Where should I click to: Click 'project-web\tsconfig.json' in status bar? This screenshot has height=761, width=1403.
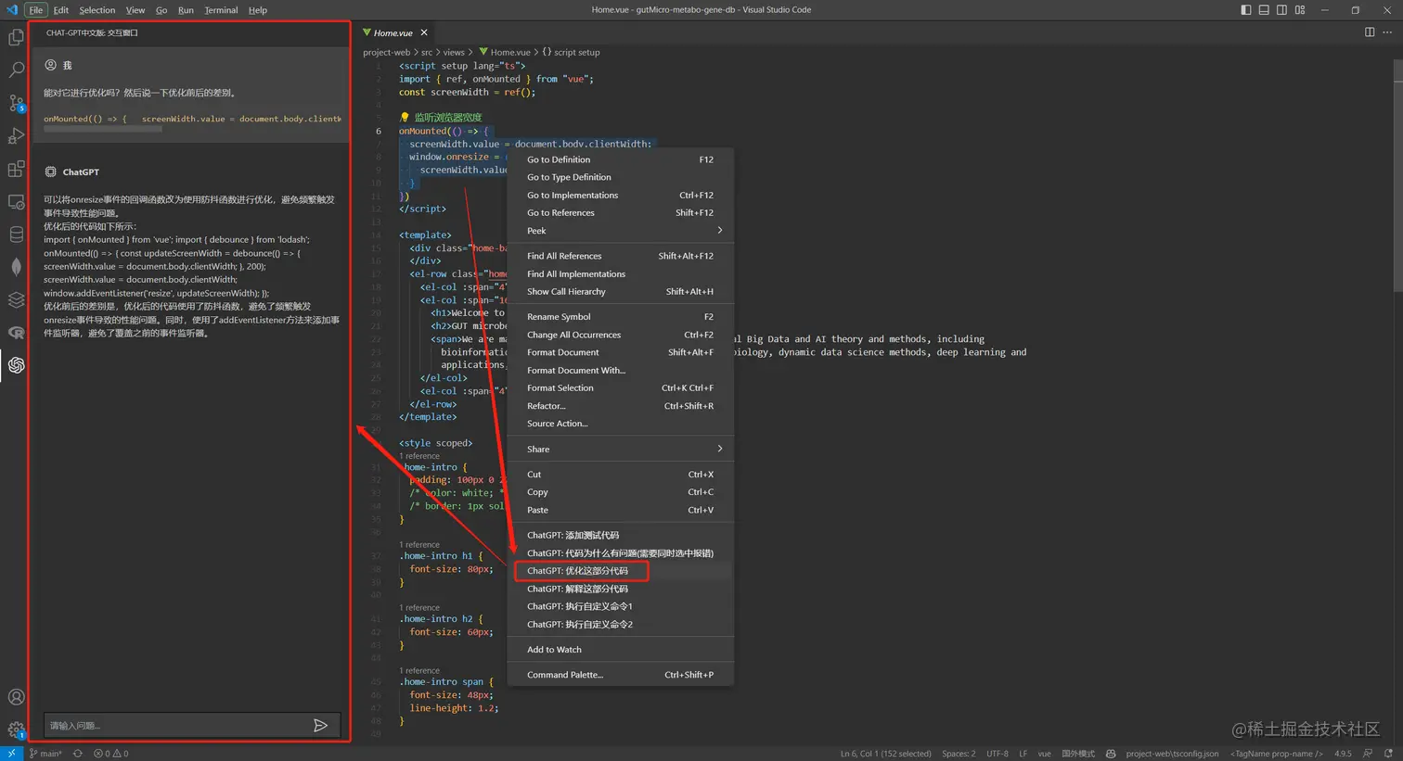pyautogui.click(x=1172, y=754)
